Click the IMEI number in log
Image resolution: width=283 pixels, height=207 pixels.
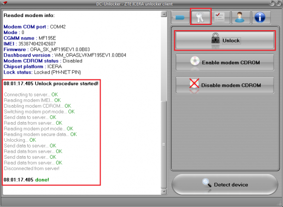coord(37,44)
